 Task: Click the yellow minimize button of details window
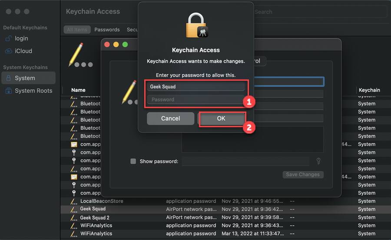[116, 44]
